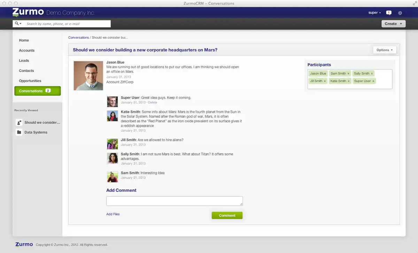Click the Add Comment text box
This screenshot has width=418, height=253.
click(x=174, y=201)
